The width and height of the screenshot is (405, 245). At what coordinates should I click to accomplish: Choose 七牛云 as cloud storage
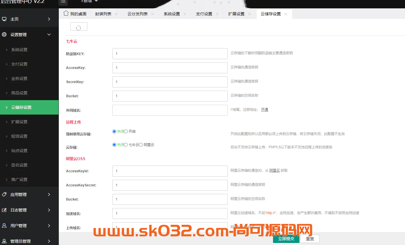(126, 145)
